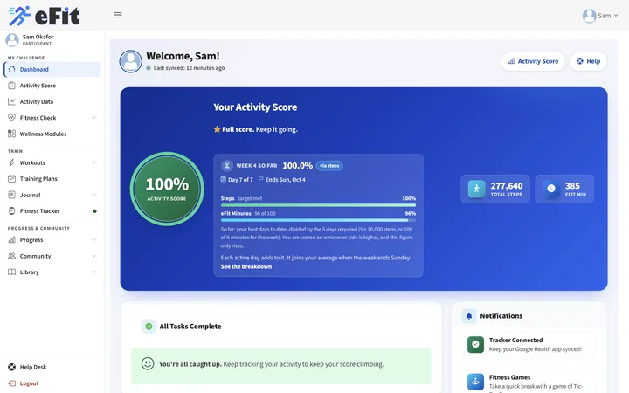This screenshot has width=629, height=393.
Task: Click the Training Plans calendar icon
Action: (x=12, y=178)
